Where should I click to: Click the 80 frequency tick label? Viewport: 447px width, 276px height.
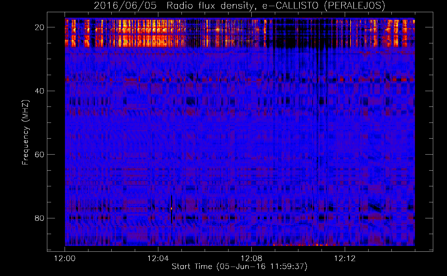pos(40,218)
